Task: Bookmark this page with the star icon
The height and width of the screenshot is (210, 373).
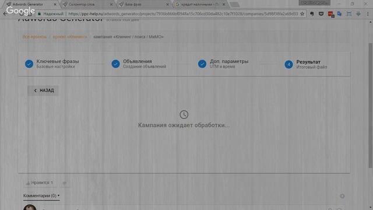Action: 302,14
